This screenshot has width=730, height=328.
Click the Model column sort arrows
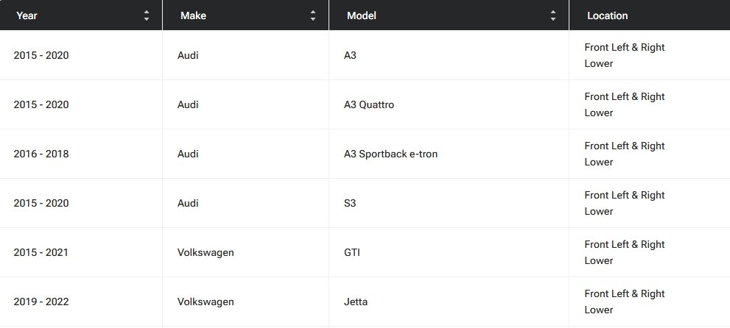(x=553, y=15)
